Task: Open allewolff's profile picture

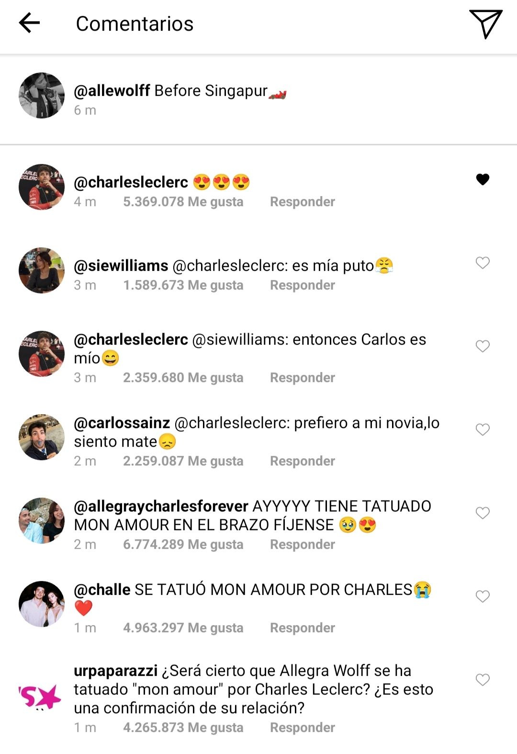Action: pyautogui.click(x=42, y=95)
